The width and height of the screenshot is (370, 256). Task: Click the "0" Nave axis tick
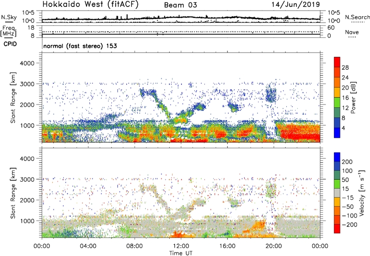329,36
